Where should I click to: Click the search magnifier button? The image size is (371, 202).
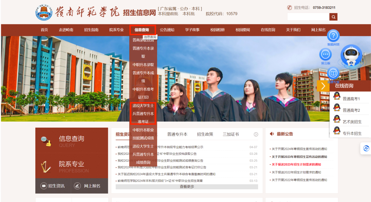333,17
